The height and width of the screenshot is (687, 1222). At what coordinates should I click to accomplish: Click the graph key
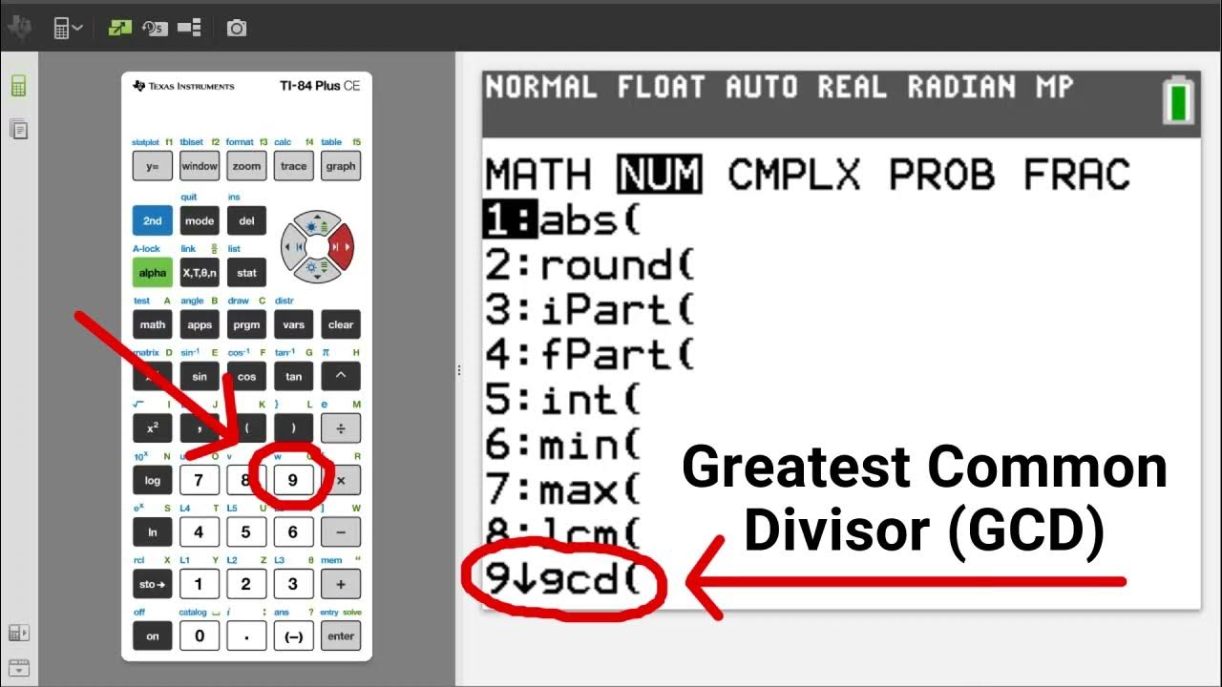(341, 166)
